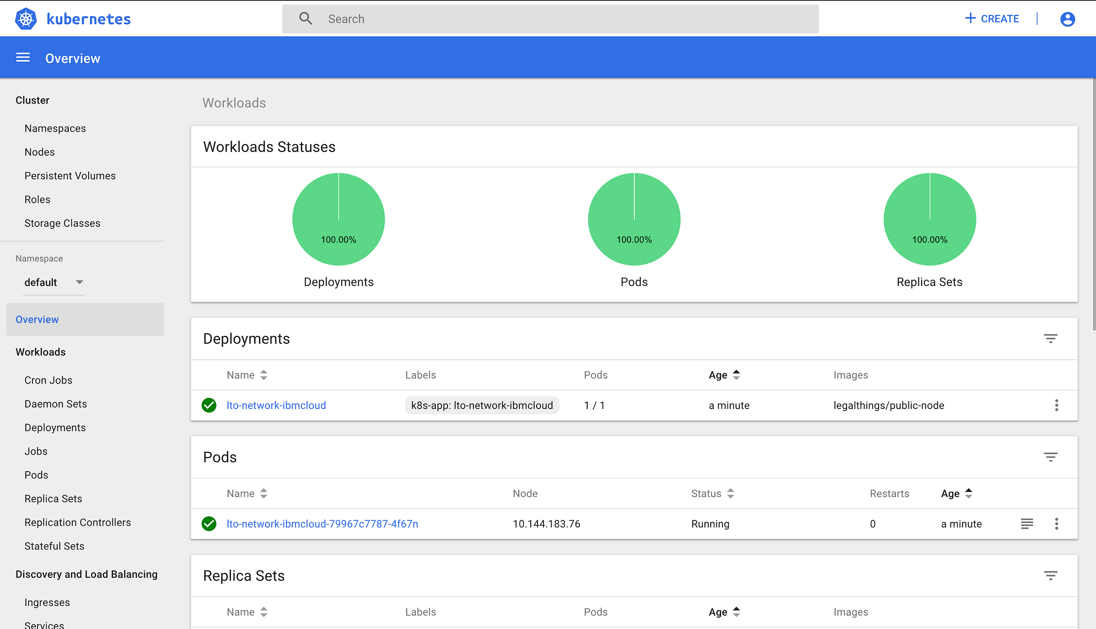Click the green status checkmark on deployment
The height and width of the screenshot is (629, 1096).
click(x=209, y=405)
